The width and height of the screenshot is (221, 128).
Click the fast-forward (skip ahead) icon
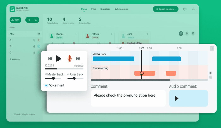point(78,58)
